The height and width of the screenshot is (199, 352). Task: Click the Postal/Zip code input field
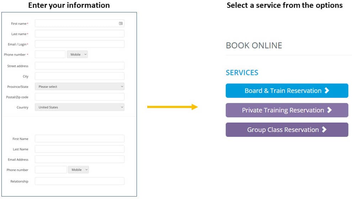(80, 97)
